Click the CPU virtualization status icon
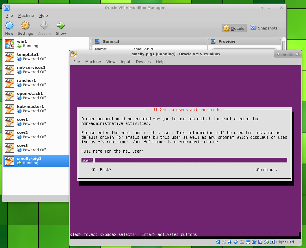This screenshot has width=306, height=248. [260, 242]
